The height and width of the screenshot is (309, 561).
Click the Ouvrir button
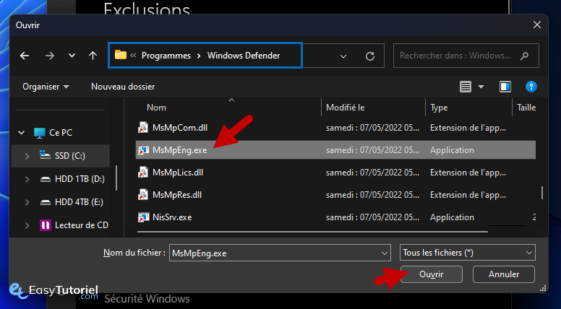(x=431, y=274)
